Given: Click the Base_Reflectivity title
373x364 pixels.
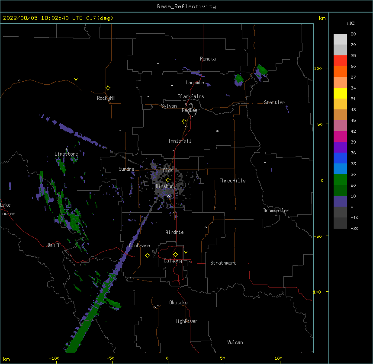Looking at the screenshot, I should click(x=186, y=6).
